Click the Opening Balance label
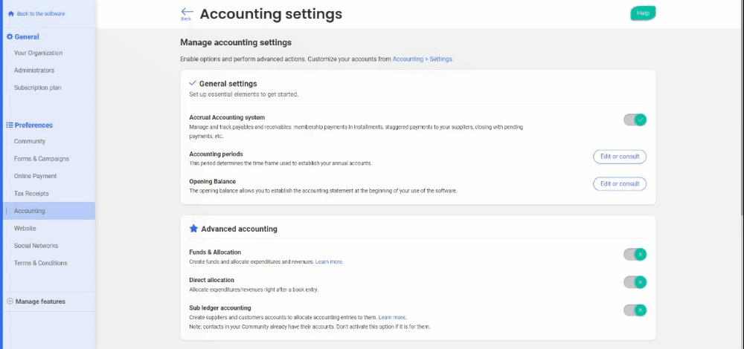 (x=213, y=181)
